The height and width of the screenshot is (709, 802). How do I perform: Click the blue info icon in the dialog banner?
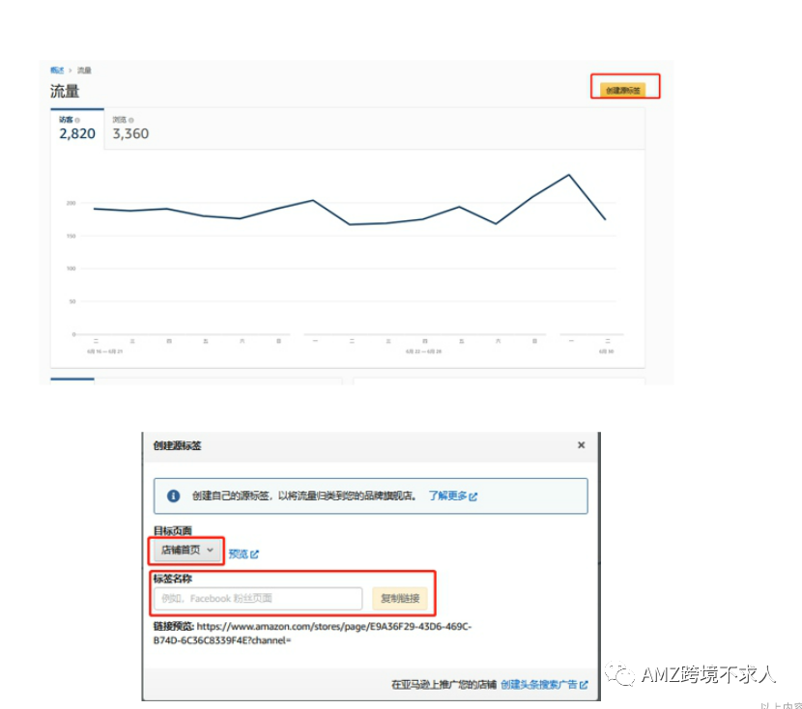point(173,495)
